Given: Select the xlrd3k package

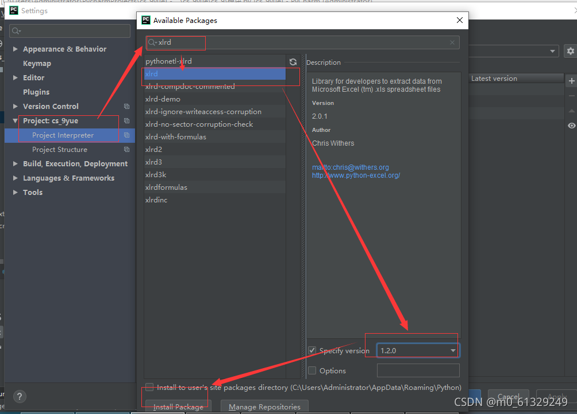Looking at the screenshot, I should (214, 174).
